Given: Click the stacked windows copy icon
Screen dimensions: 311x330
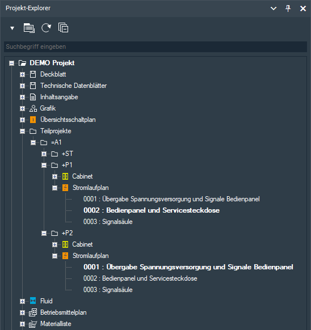Looking at the screenshot, I should tap(63, 28).
